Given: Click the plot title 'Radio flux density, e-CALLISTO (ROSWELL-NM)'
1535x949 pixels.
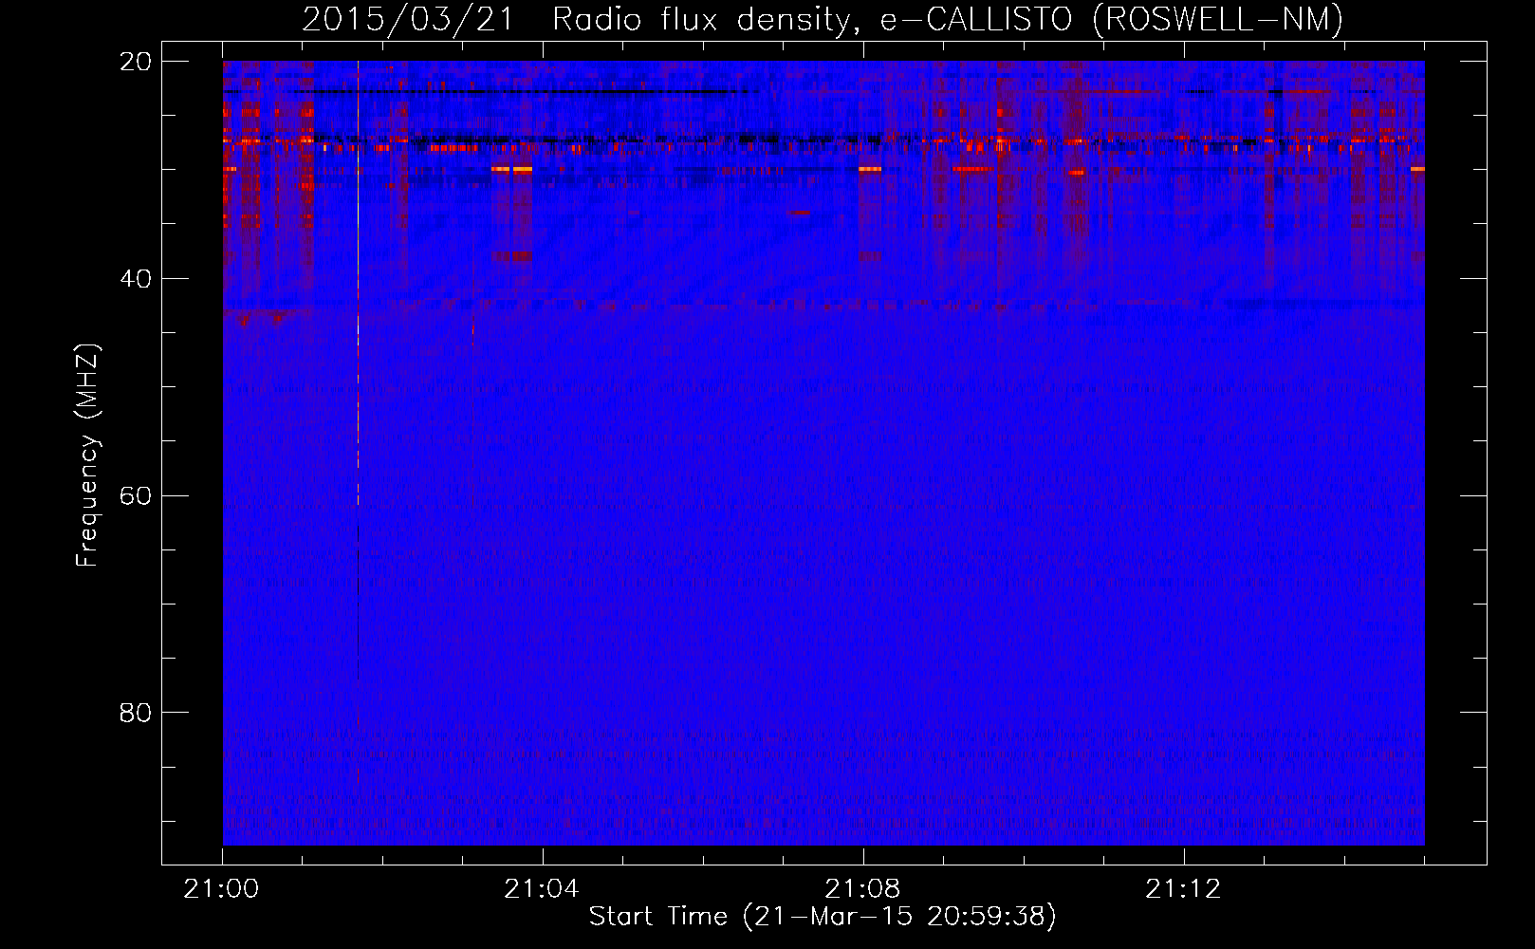Looking at the screenshot, I should tap(948, 20).
